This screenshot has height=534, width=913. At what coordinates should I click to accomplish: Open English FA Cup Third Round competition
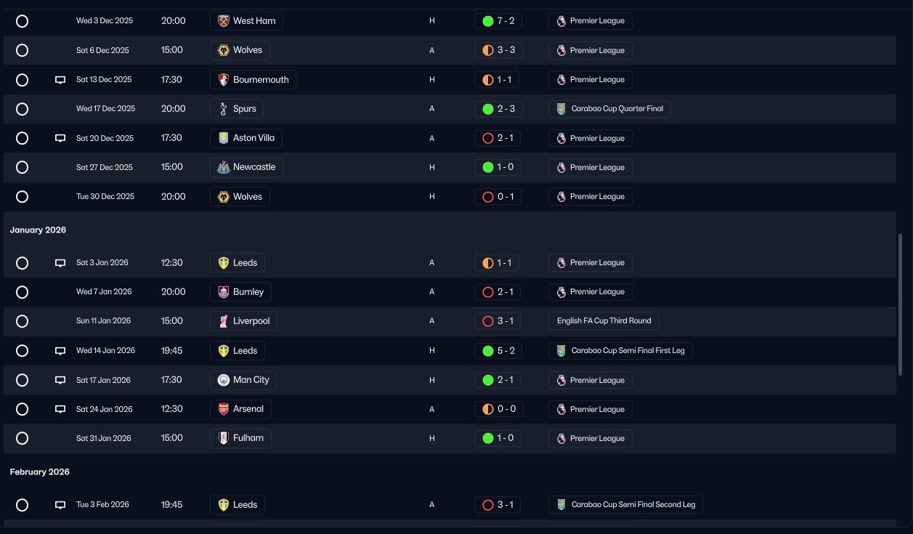click(604, 321)
